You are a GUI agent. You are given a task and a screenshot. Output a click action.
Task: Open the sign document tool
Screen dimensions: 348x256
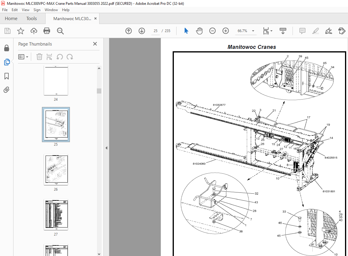[x=329, y=31]
